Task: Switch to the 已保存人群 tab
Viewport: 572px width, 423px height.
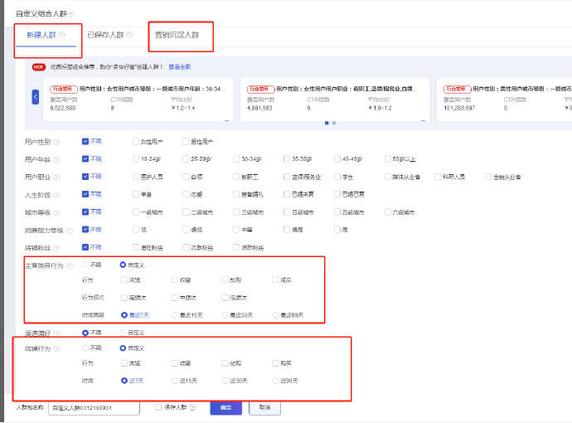Action: click(105, 35)
